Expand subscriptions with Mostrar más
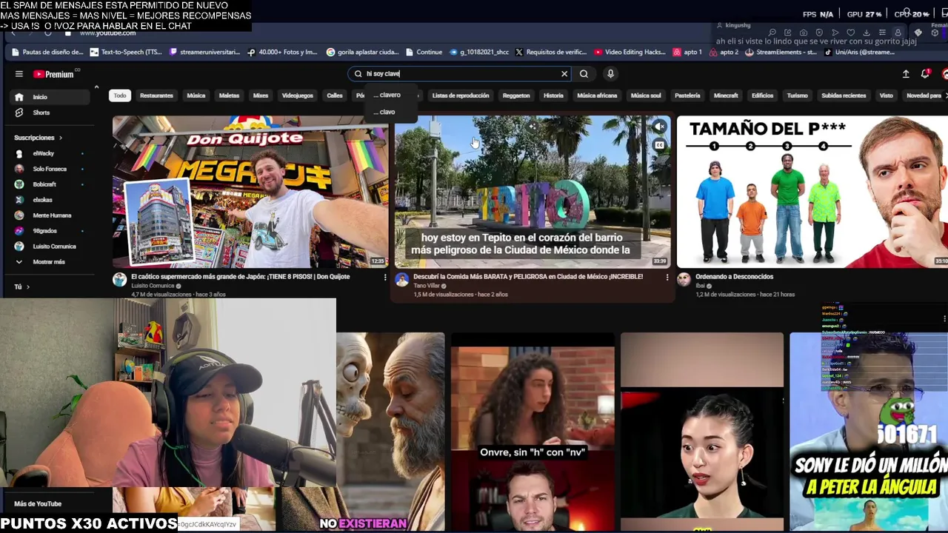The width and height of the screenshot is (948, 533). point(49,262)
